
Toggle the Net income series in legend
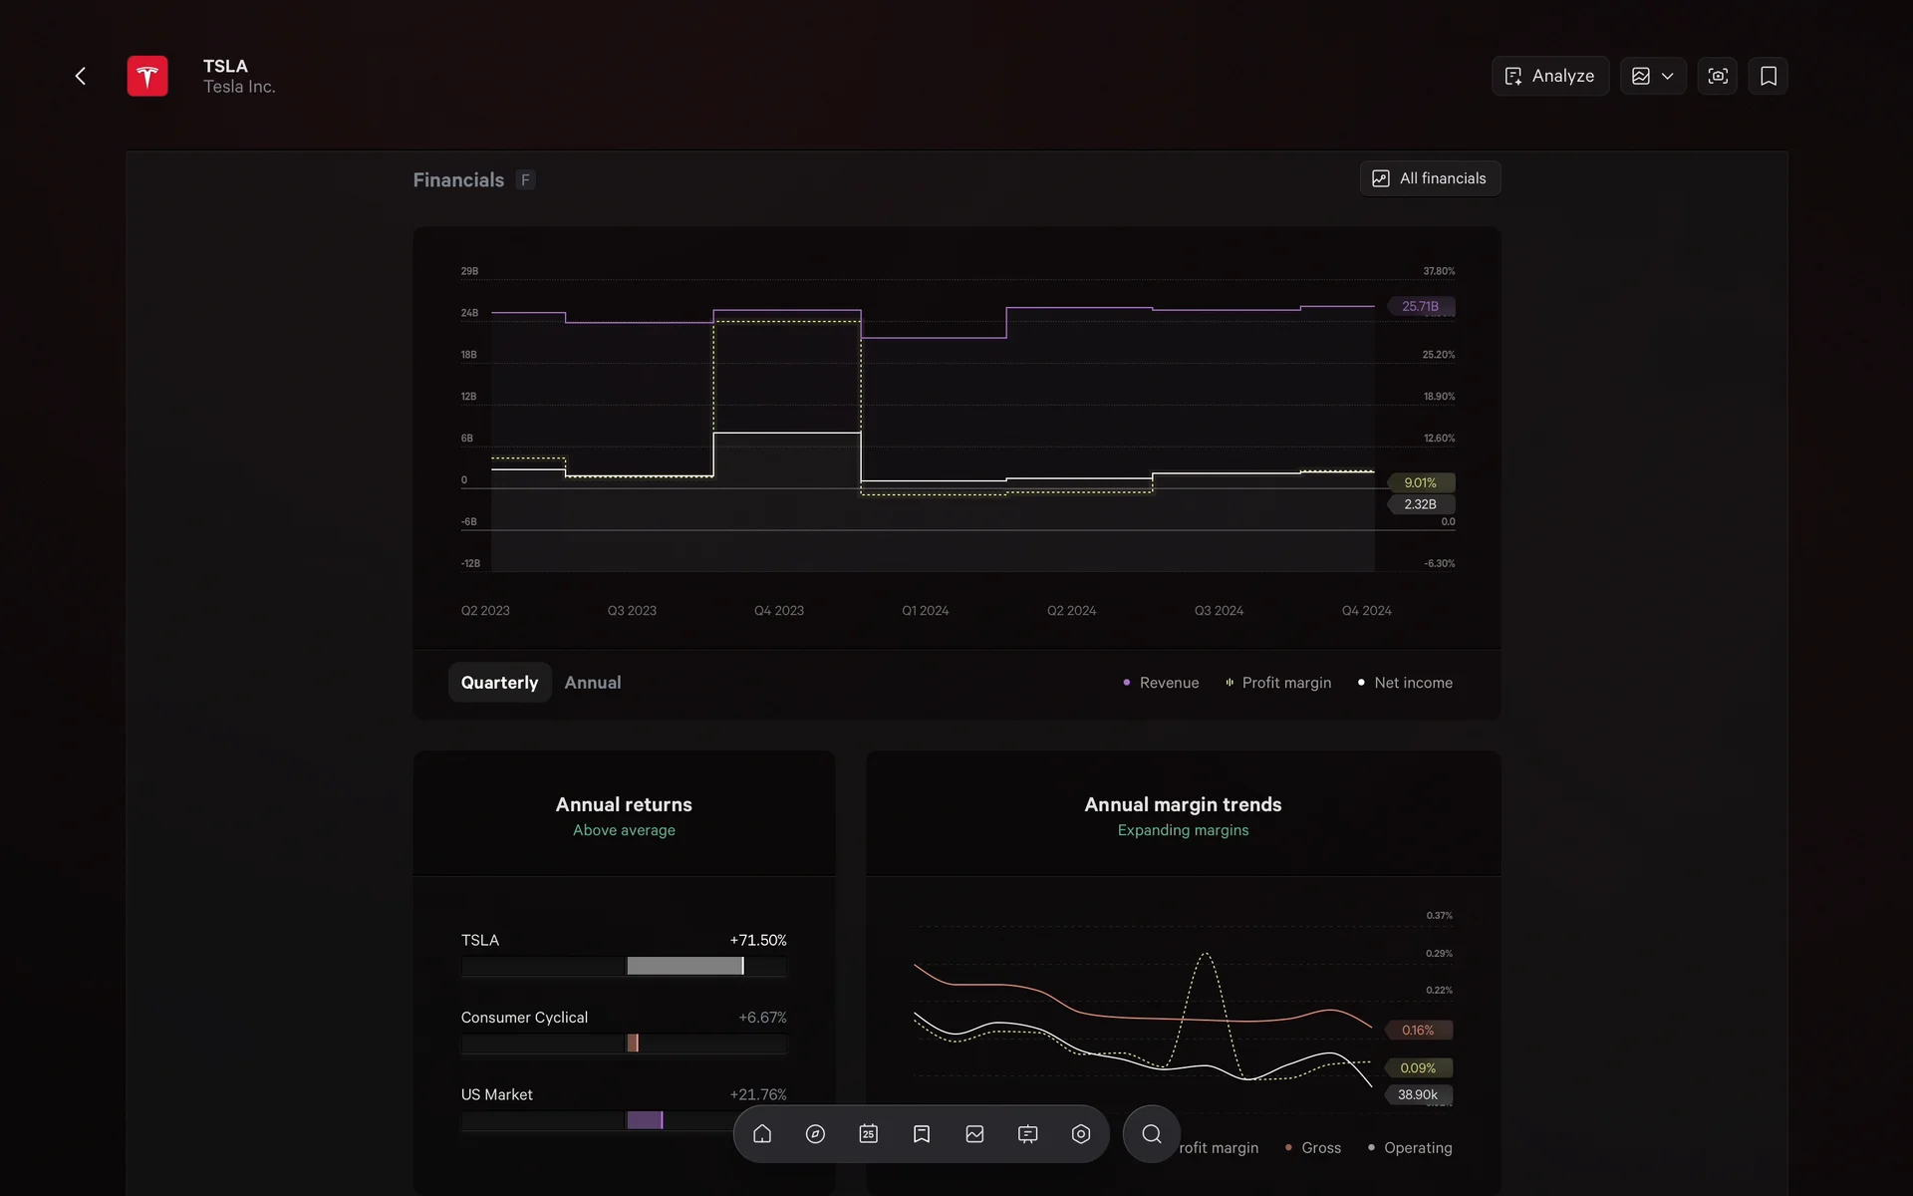coord(1405,683)
